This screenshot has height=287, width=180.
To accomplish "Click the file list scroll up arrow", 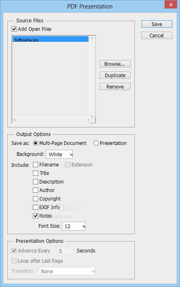I will (x=92, y=38).
